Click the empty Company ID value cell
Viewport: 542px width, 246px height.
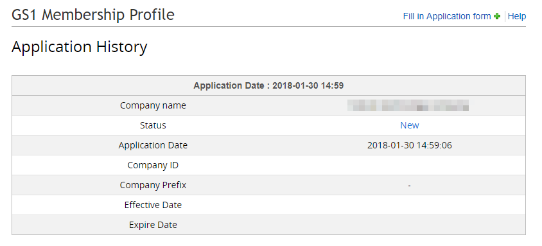point(410,165)
